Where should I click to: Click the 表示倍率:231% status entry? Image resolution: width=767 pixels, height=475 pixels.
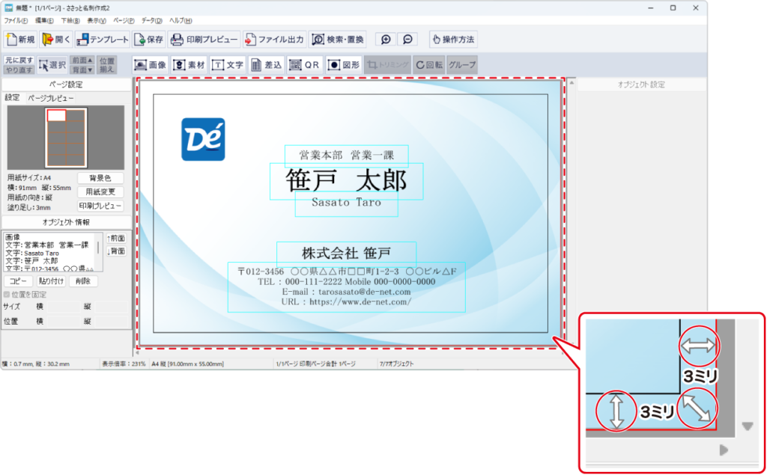tap(124, 364)
